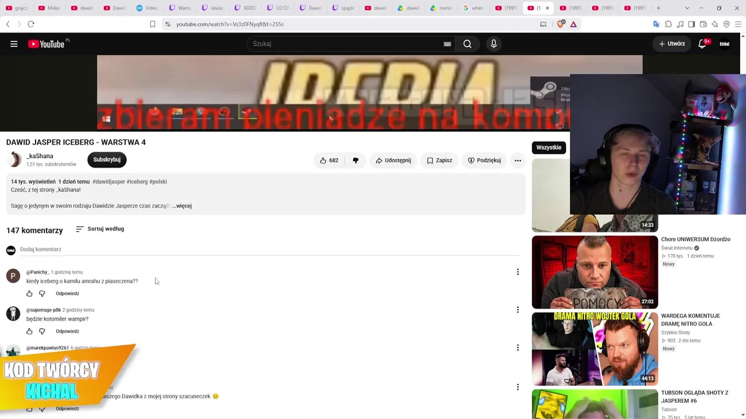Reply to the @superrage-p8k comment
The width and height of the screenshot is (746, 419).
pos(67,331)
